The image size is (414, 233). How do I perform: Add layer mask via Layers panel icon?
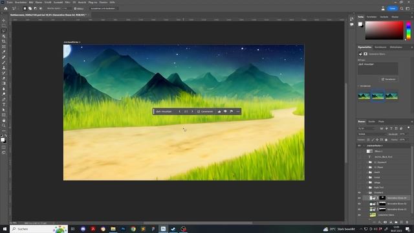tap(385, 222)
